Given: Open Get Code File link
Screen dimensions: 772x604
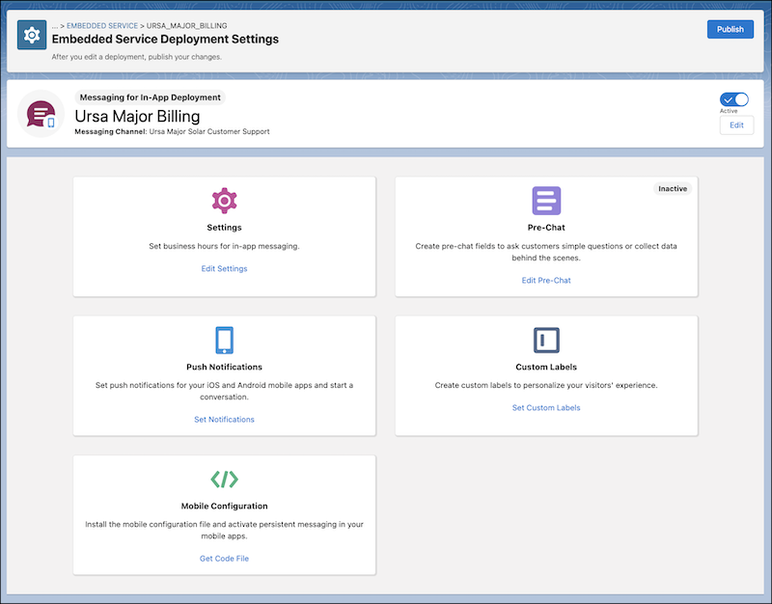Looking at the screenshot, I should (x=224, y=558).
